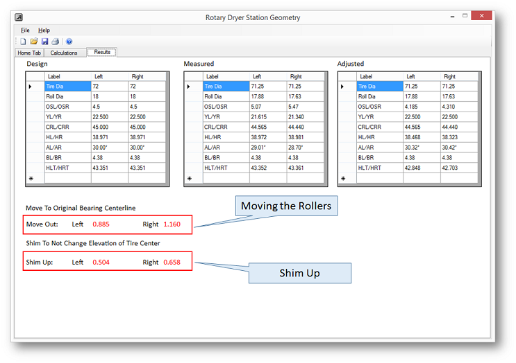The image size is (516, 363).
Task: Click the new-row asterisk in Measured table
Action: coord(190,178)
